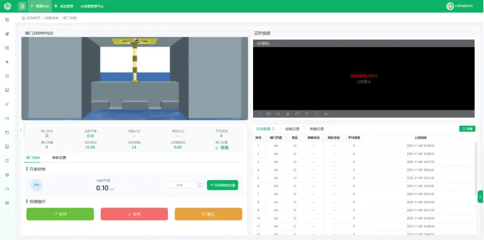Select the row timestamped 2025-11-08 16:51:30

(364, 210)
